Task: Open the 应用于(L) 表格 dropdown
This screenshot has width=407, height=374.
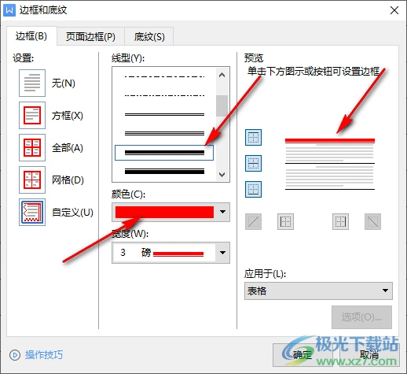Action: [318, 291]
